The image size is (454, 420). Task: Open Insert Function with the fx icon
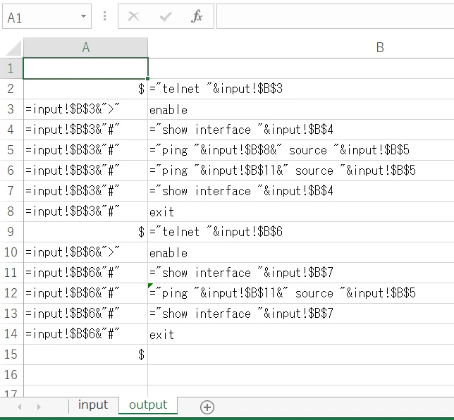pos(197,16)
